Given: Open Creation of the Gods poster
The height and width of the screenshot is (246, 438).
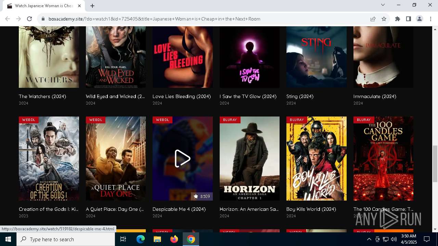Looking at the screenshot, I should pyautogui.click(x=49, y=159).
